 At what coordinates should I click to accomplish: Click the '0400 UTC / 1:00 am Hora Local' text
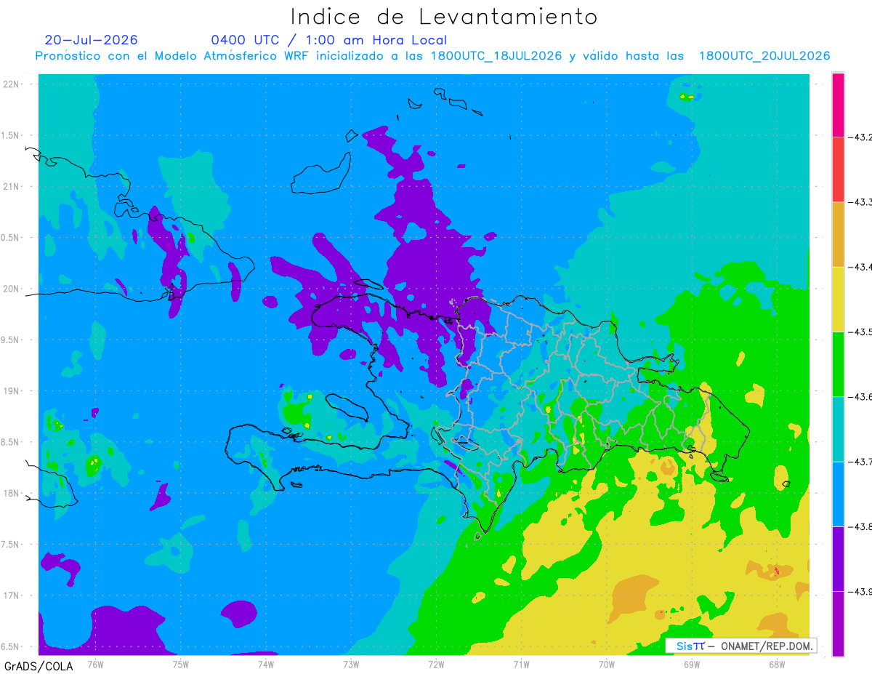(329, 40)
